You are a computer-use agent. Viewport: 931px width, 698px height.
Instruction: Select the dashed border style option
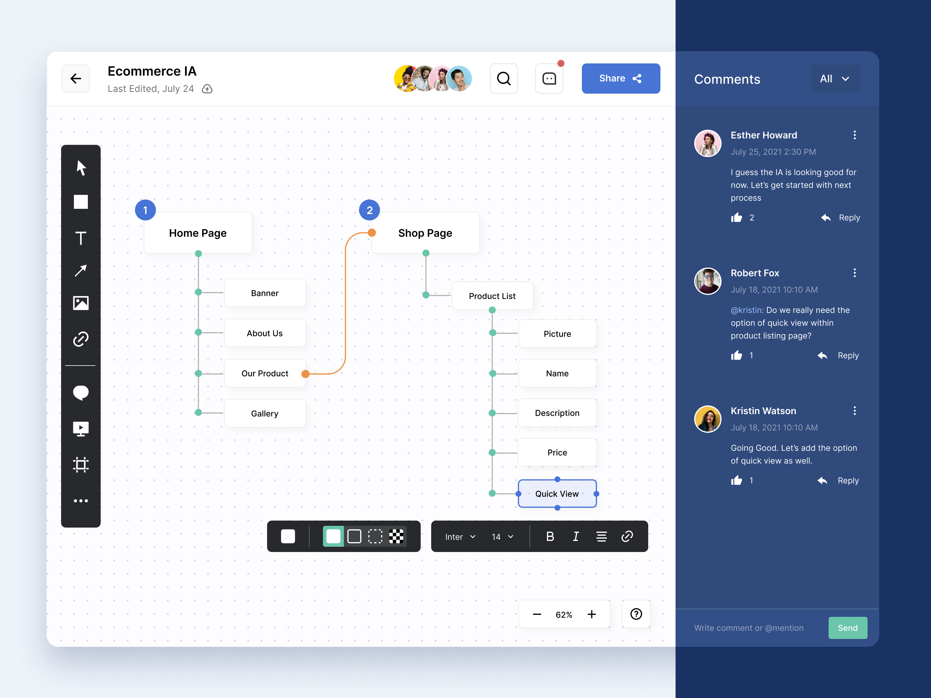coord(375,536)
